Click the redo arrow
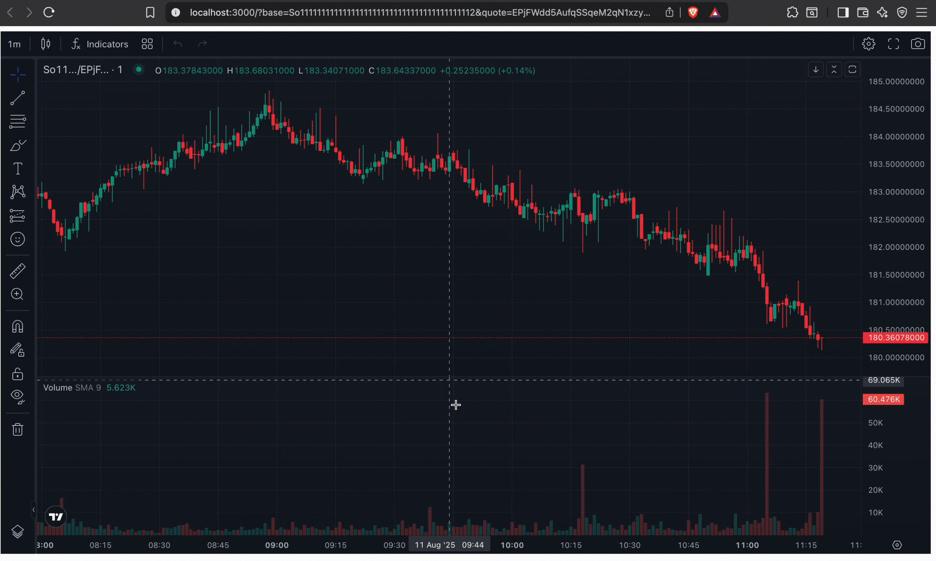The image size is (936, 561). [x=202, y=44]
